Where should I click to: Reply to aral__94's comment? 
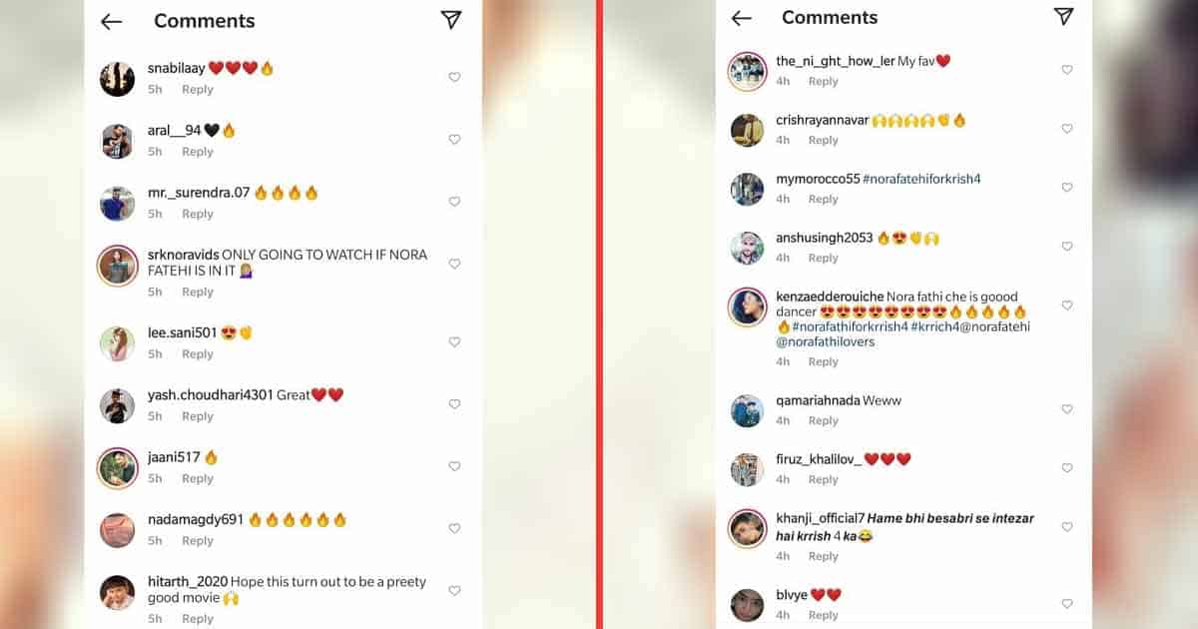click(x=198, y=152)
